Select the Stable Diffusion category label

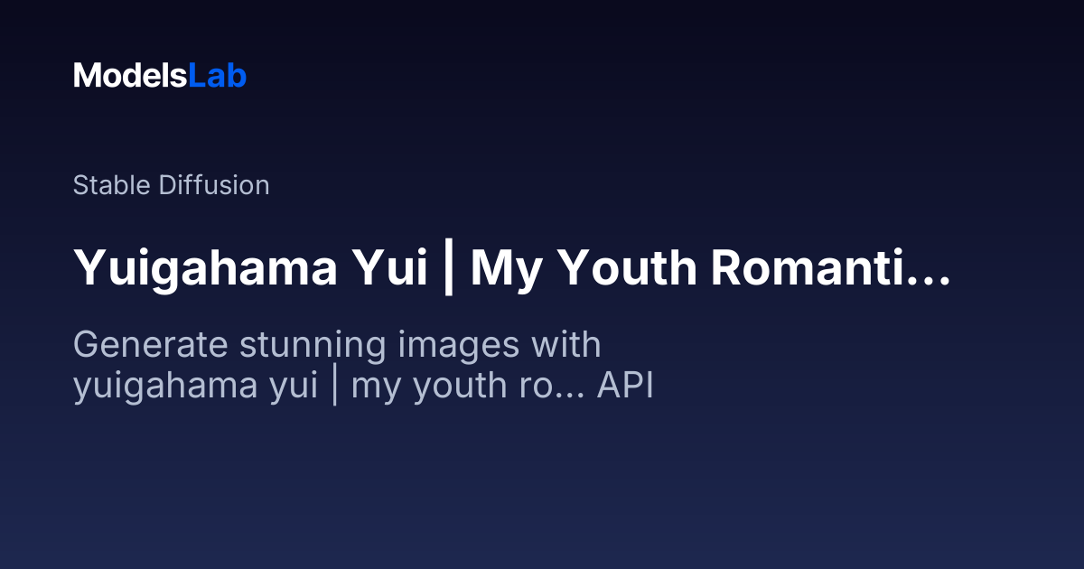point(171,185)
